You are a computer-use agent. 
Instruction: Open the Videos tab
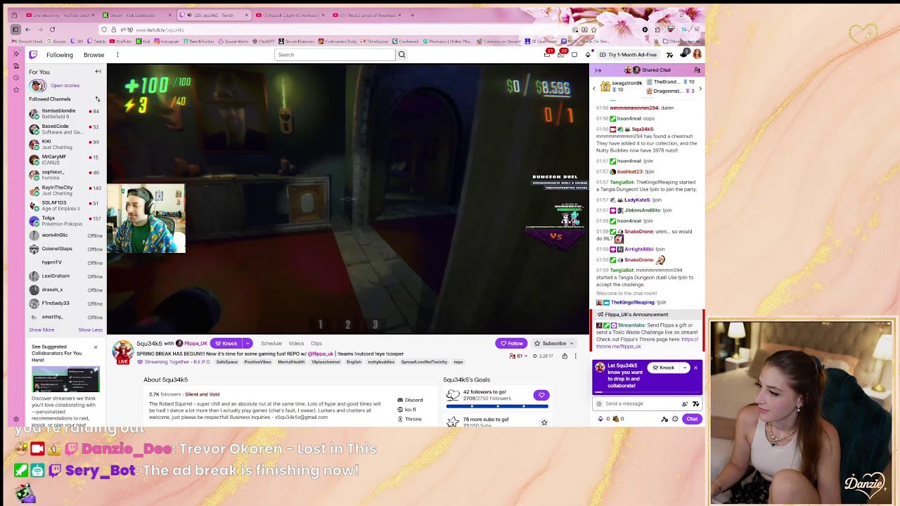coord(296,344)
